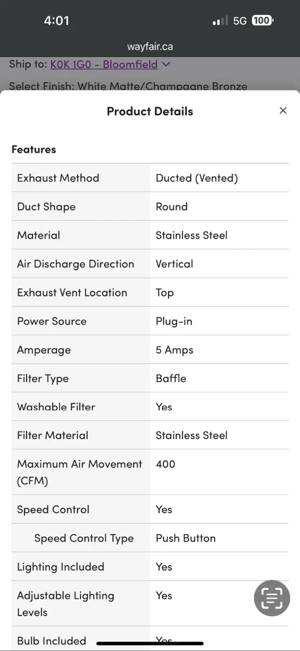
Task: Tap the 4:01 clock in status bar
Action: pos(56,21)
